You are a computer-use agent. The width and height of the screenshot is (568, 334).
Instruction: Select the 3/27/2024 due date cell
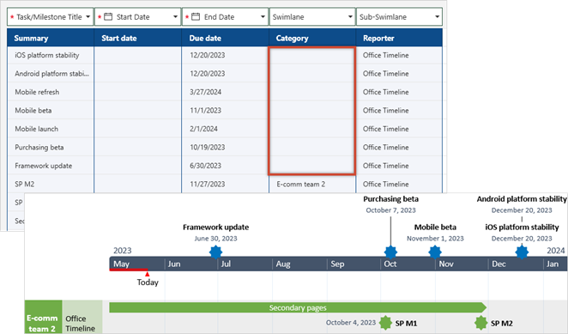click(x=225, y=92)
